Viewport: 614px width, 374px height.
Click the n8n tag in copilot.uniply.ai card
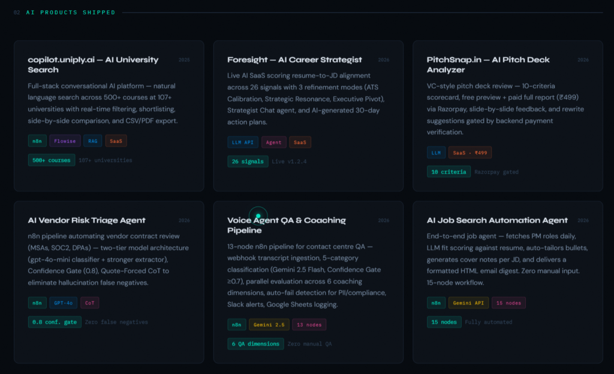coord(37,141)
